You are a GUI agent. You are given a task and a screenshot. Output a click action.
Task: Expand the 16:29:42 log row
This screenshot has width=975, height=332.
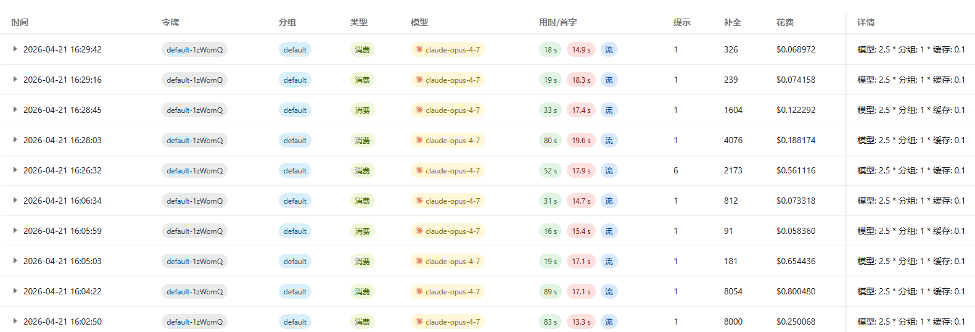(x=15, y=49)
